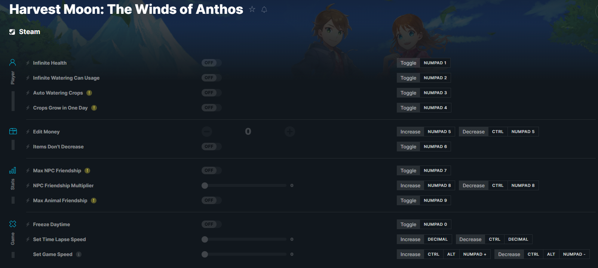Increase Edit Money with plus button
The height and width of the screenshot is (268, 598).
[290, 131]
